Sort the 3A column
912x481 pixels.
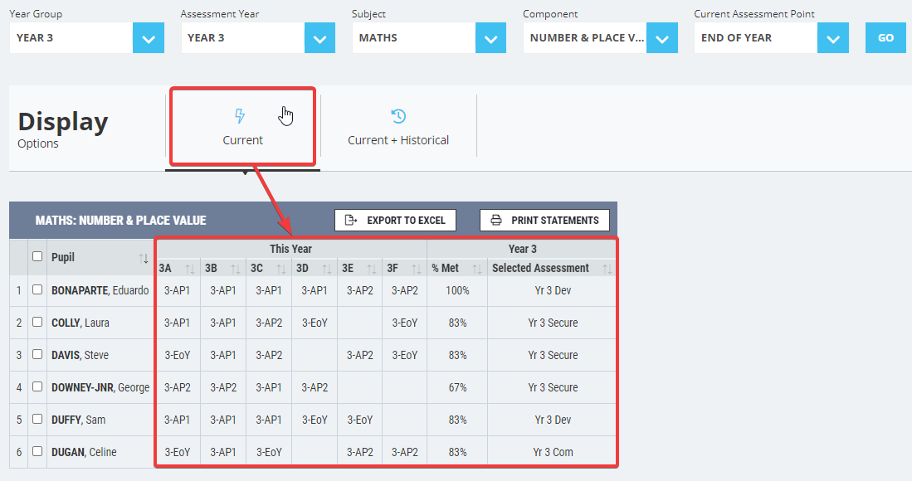(192, 268)
